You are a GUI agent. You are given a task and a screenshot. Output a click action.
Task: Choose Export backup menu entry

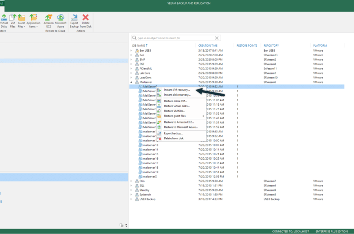click(173, 134)
